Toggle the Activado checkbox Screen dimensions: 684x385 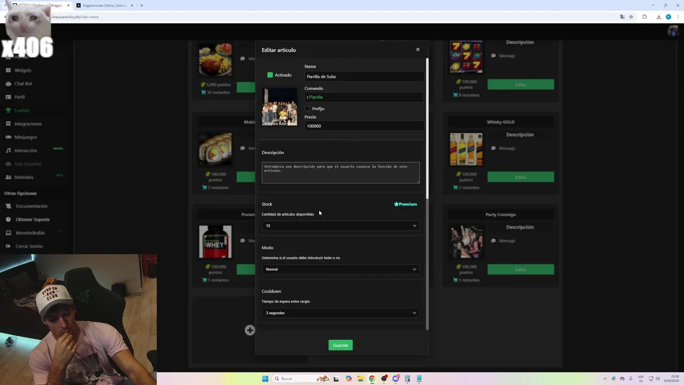point(270,75)
